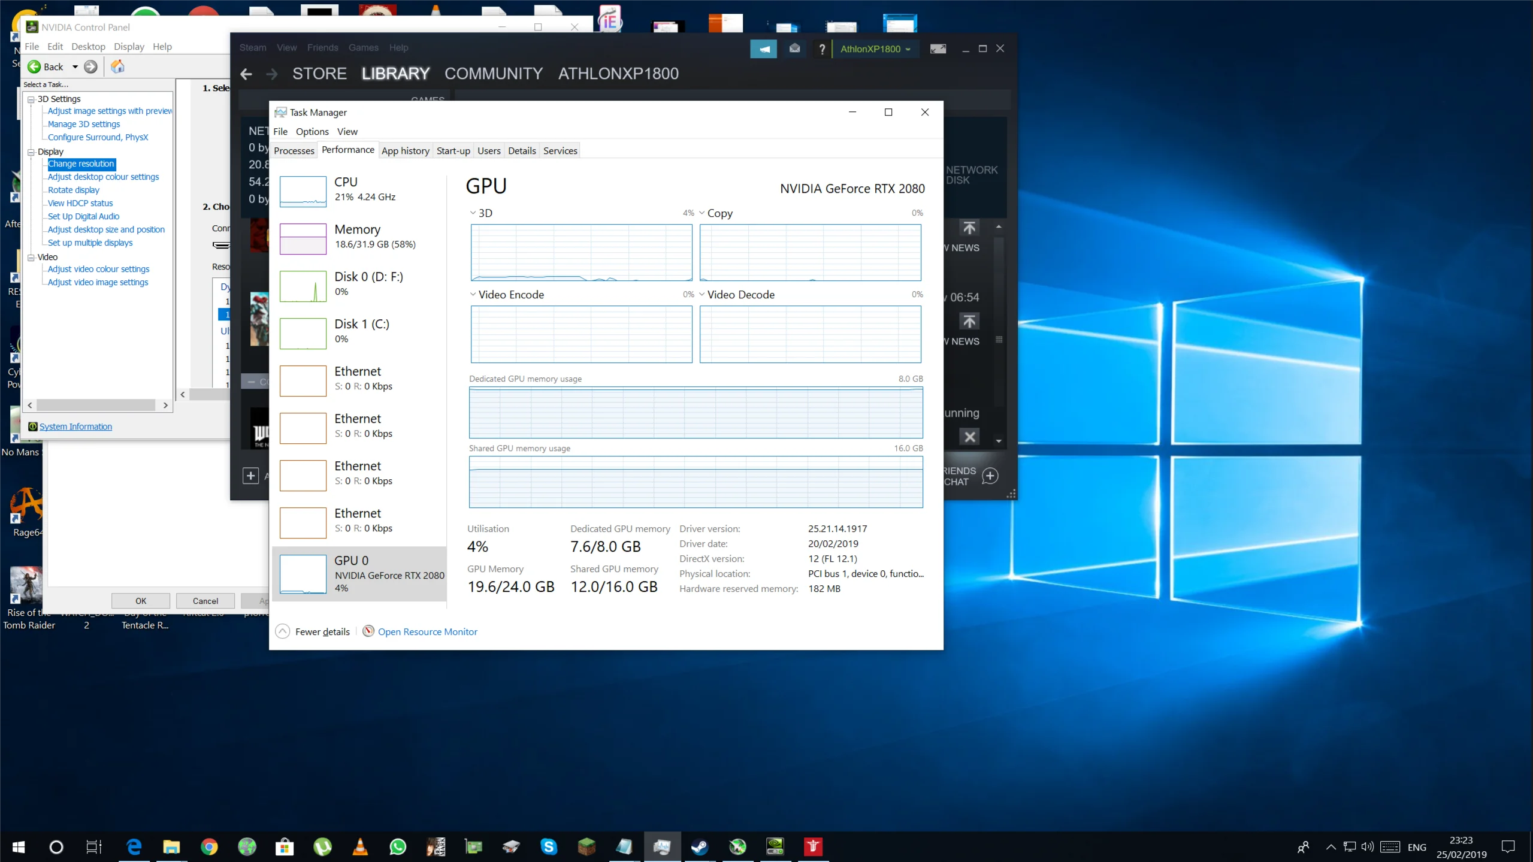Click the Steam friends chat plus icon
Viewport: 1533px width, 862px height.
pos(990,476)
